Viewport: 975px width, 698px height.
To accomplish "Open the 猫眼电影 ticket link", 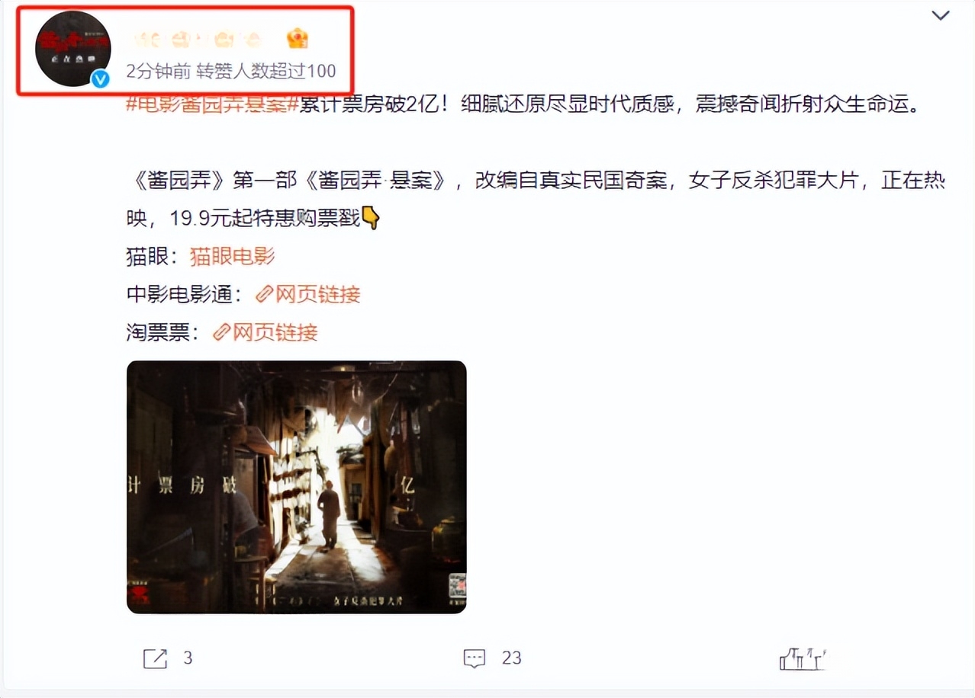I will pos(232,257).
